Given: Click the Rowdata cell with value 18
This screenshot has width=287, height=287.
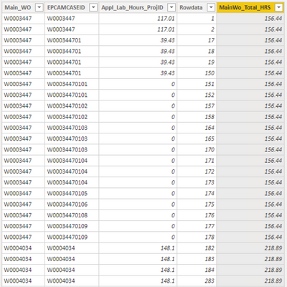Looking at the screenshot, I should click(x=197, y=51).
